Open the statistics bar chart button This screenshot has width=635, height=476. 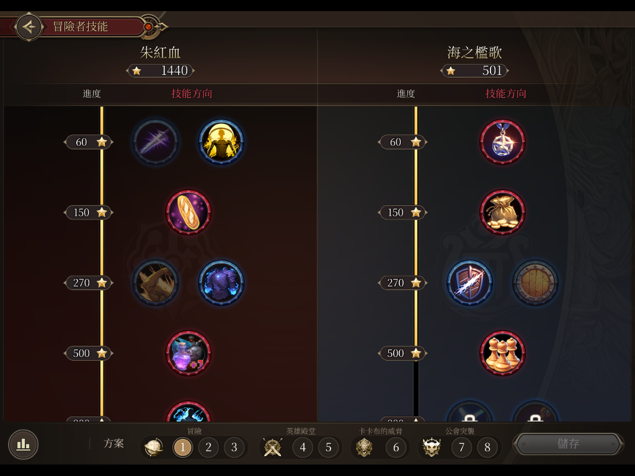point(23,444)
